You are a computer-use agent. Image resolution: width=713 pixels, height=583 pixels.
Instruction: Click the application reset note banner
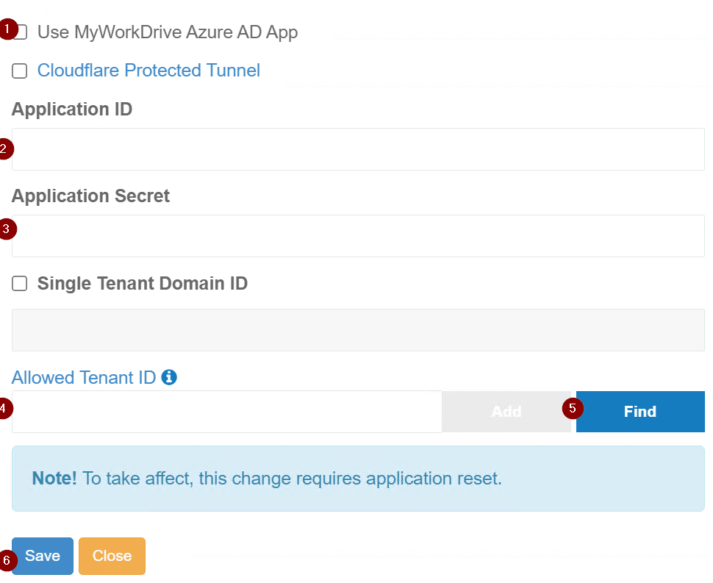357,478
